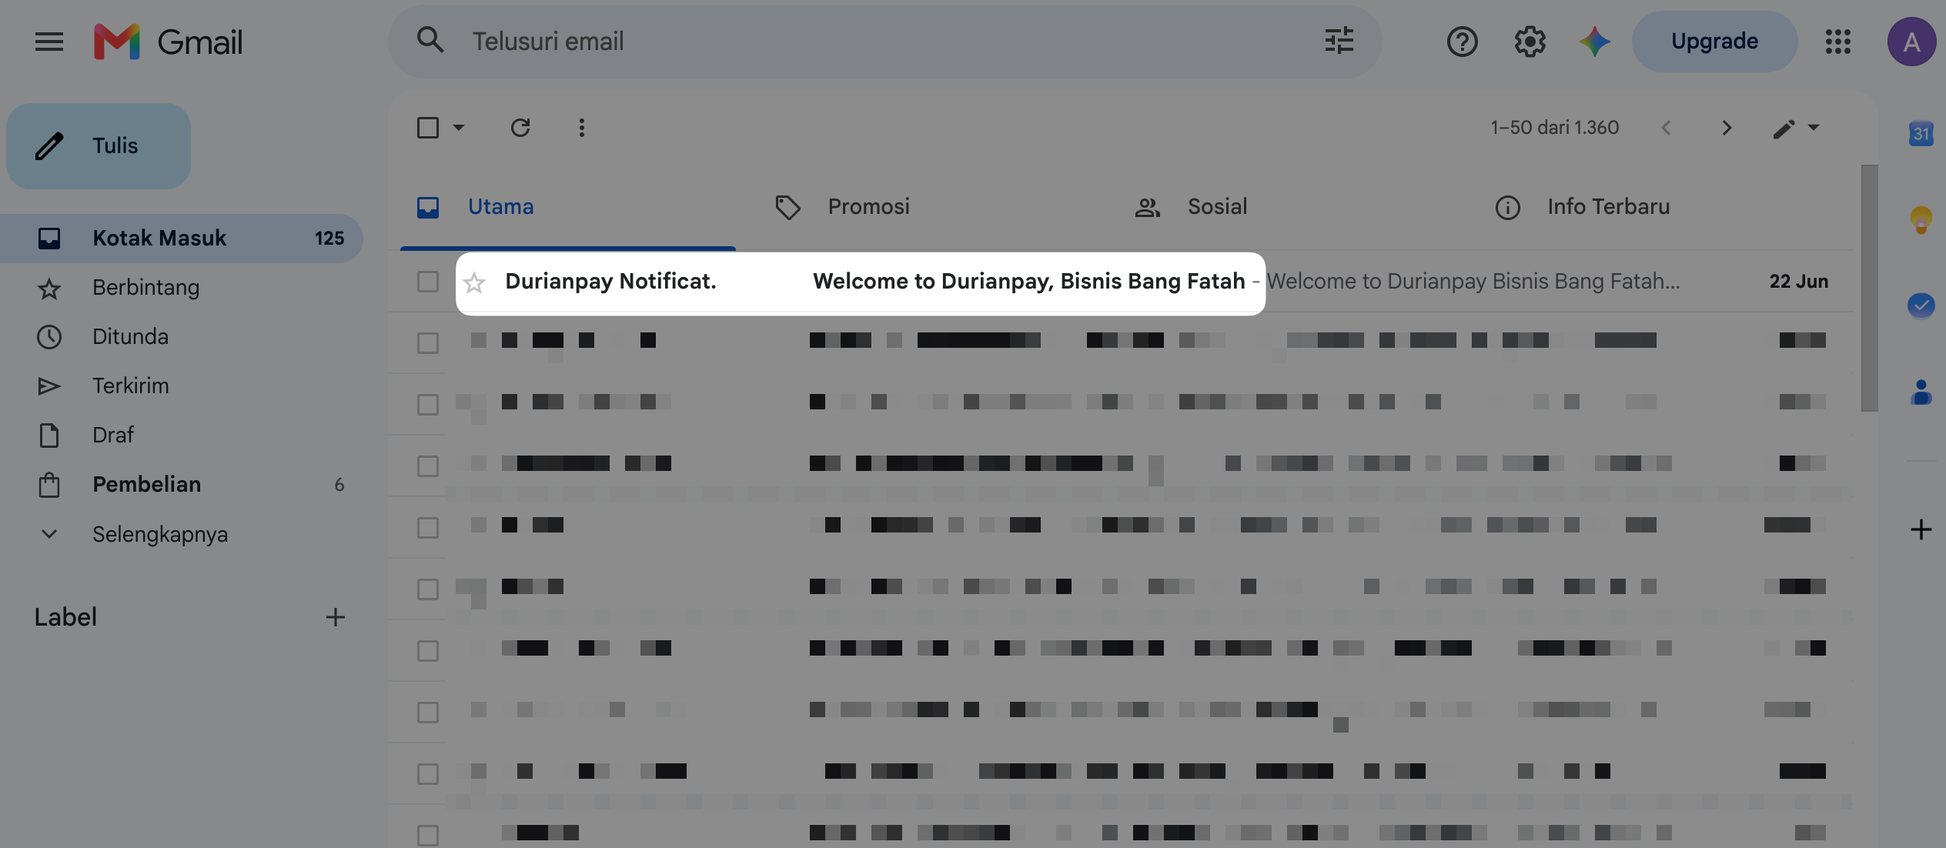Go to newer emails page arrow
Screen dimensions: 1946x848
pos(1666,128)
